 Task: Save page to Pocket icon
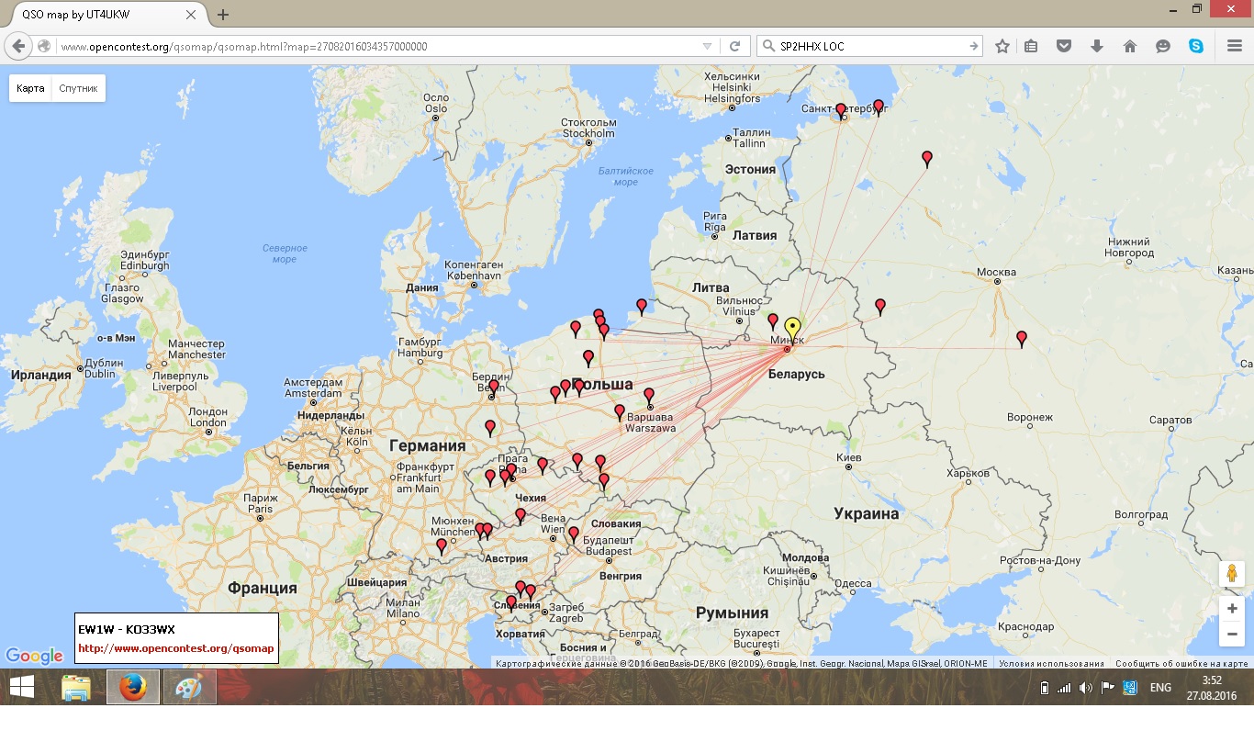pyautogui.click(x=1063, y=46)
